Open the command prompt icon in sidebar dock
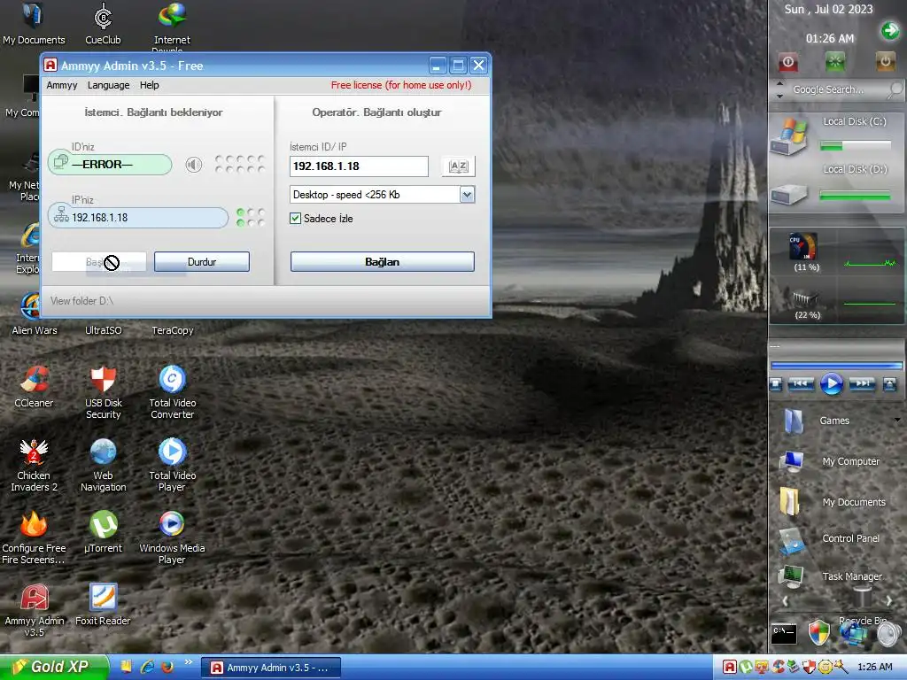Image resolution: width=907 pixels, height=680 pixels. pyautogui.click(x=785, y=634)
